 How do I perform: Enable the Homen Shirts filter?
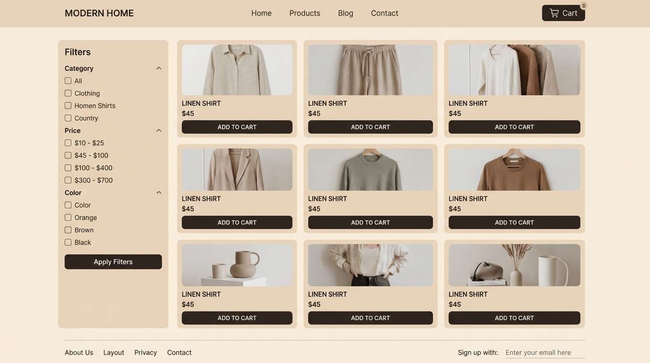click(x=68, y=105)
